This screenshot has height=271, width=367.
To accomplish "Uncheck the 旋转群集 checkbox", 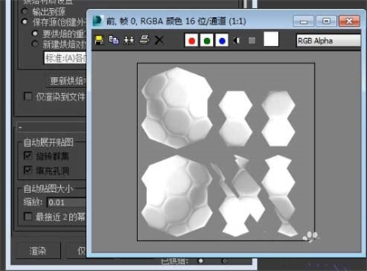I will coord(28,156).
